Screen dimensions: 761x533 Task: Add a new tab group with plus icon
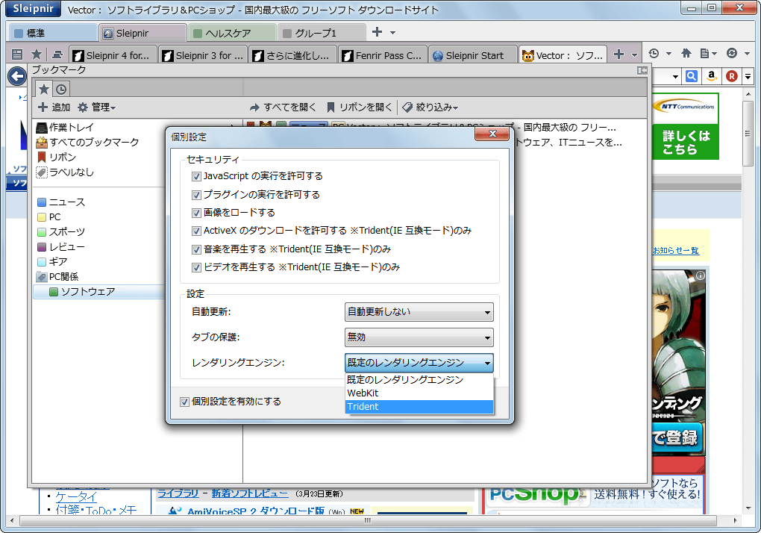point(377,32)
